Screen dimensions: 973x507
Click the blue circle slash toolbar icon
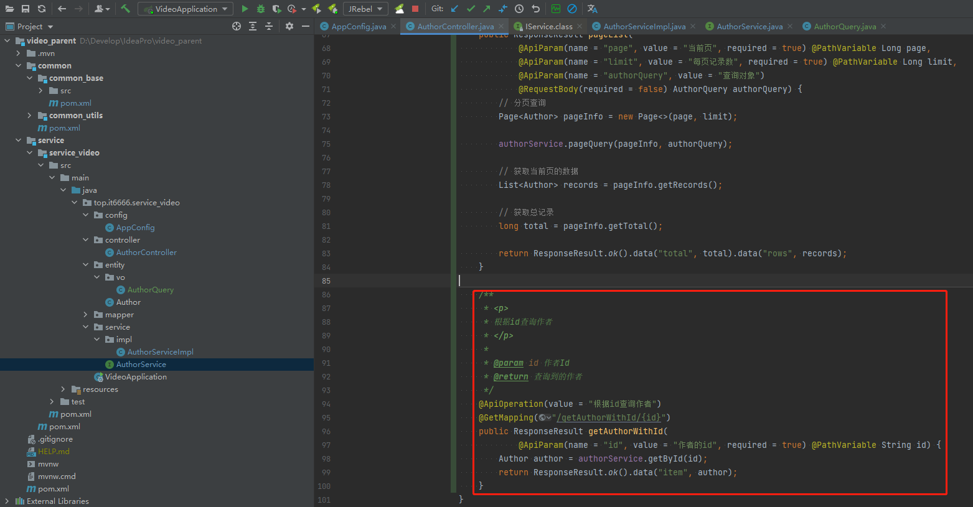click(x=572, y=9)
